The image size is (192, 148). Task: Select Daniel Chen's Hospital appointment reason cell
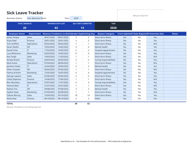[106, 50]
